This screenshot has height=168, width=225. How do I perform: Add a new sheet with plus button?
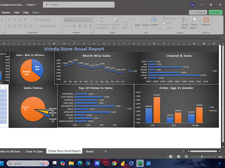pos(106,151)
